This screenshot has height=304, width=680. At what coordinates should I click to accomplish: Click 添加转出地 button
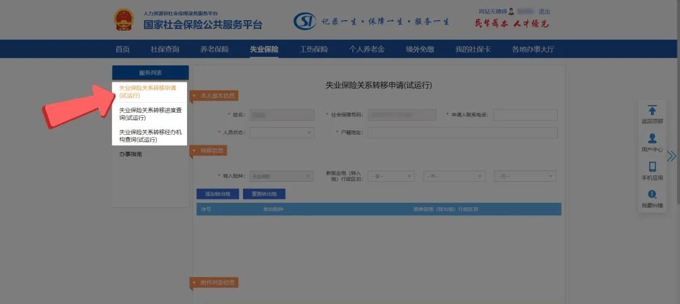coord(218,194)
